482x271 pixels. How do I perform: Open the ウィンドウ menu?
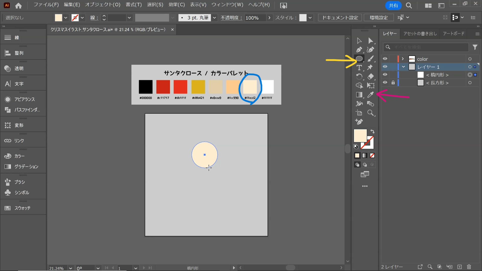tap(227, 5)
